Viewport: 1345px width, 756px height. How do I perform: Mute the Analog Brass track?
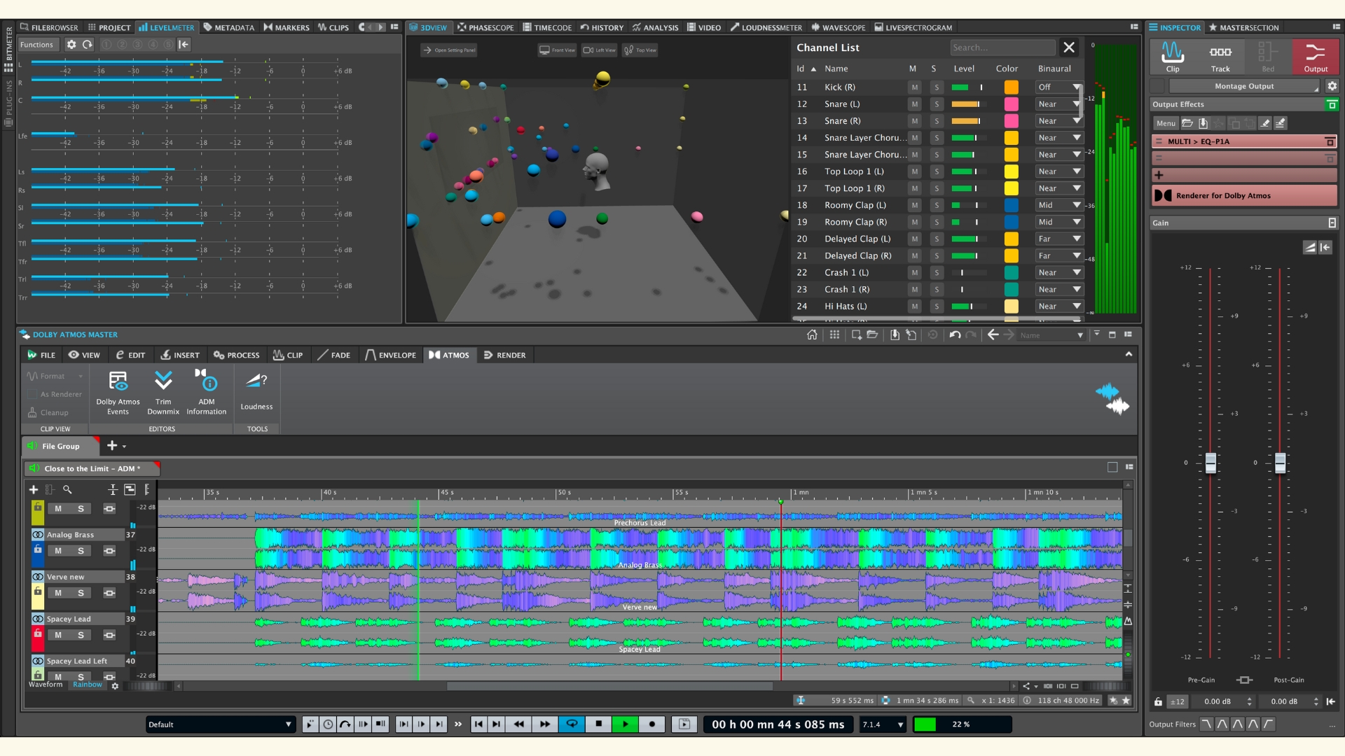tap(58, 551)
